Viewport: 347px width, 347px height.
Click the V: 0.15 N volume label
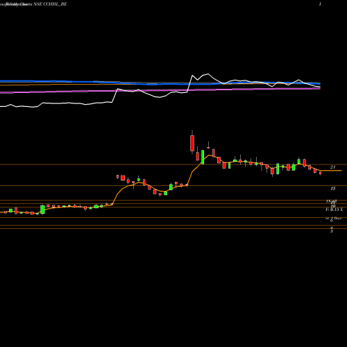[x=334, y=210]
